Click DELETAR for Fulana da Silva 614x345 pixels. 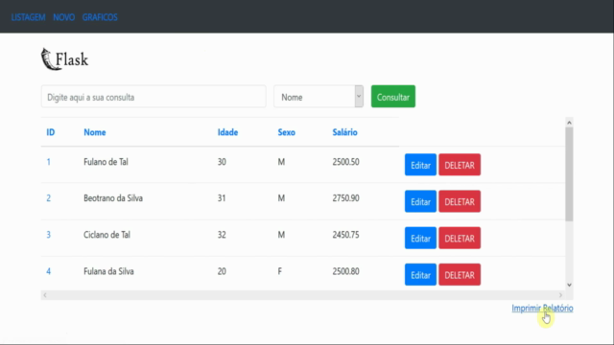(x=460, y=275)
